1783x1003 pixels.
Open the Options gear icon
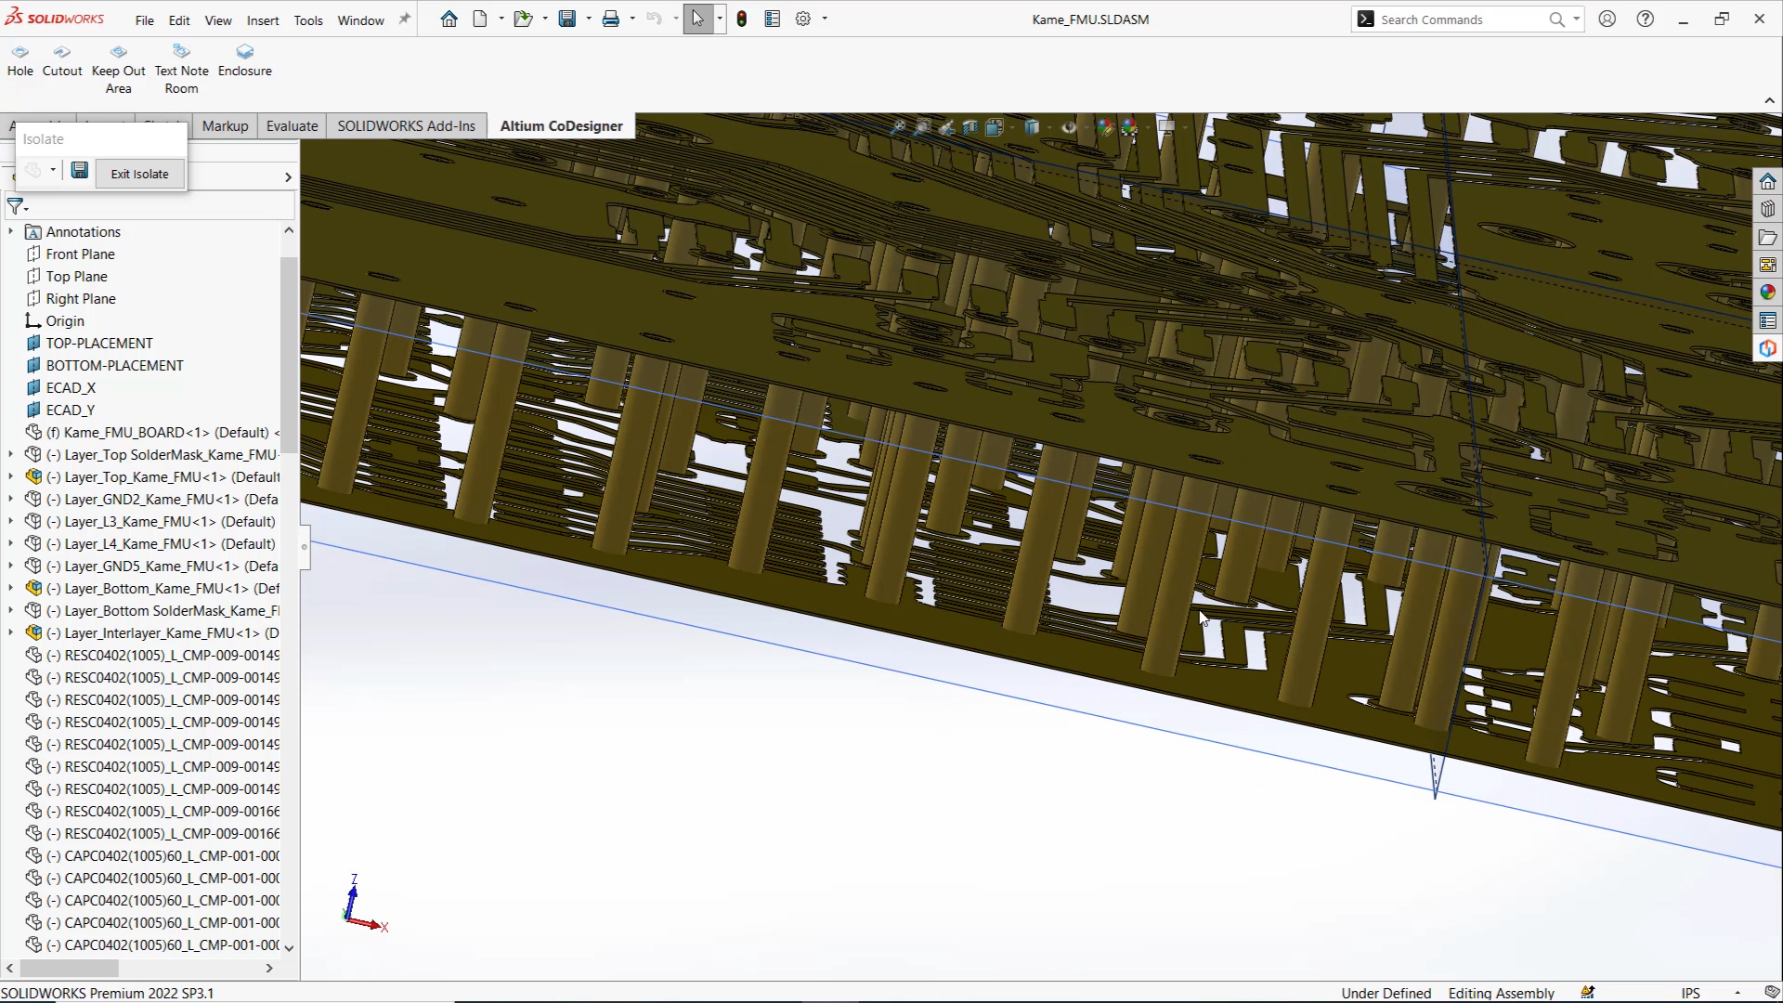(x=803, y=20)
